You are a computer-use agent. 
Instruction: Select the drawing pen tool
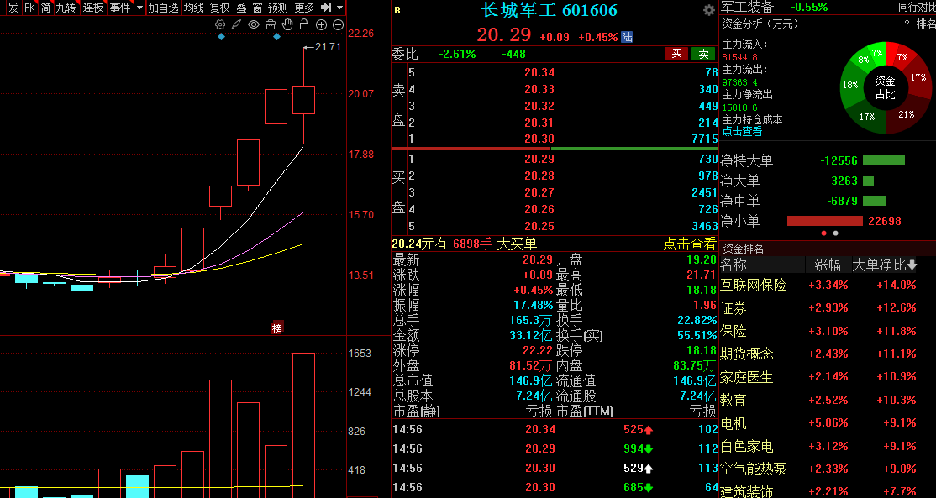click(237, 24)
